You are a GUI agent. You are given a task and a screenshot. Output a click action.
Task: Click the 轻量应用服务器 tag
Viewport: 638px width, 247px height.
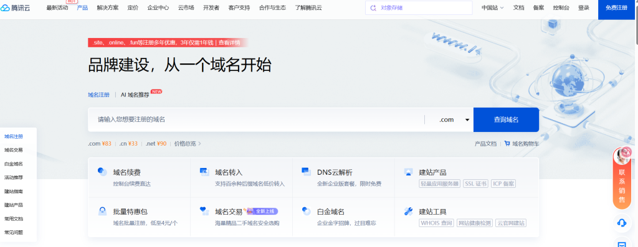[439, 184]
